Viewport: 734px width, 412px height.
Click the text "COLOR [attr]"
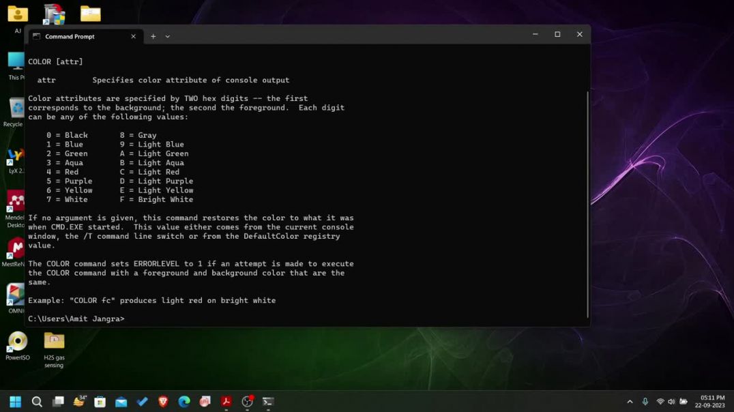55,62
